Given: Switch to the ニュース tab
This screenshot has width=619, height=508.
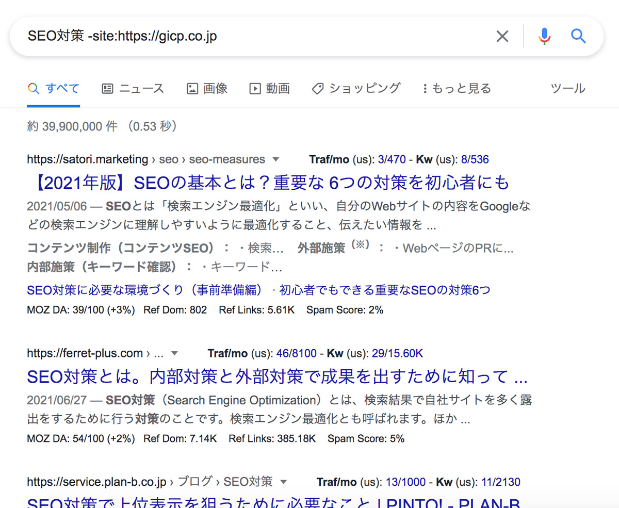Looking at the screenshot, I should [x=133, y=89].
